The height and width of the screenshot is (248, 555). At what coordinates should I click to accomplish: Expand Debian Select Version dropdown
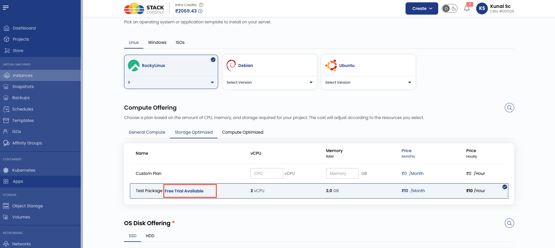[270, 82]
